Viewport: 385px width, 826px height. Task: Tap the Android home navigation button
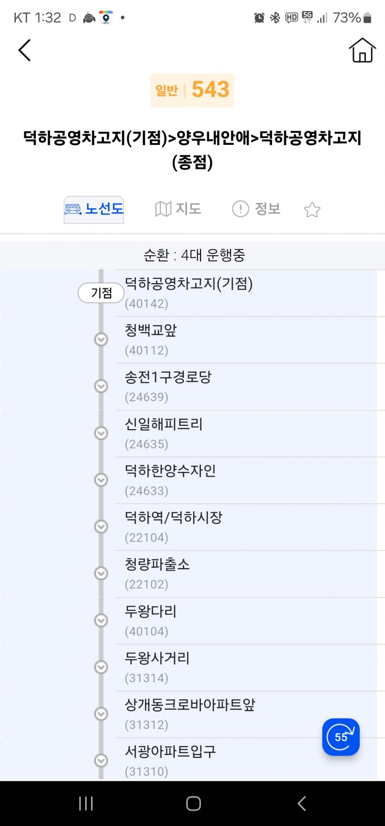coord(193,803)
